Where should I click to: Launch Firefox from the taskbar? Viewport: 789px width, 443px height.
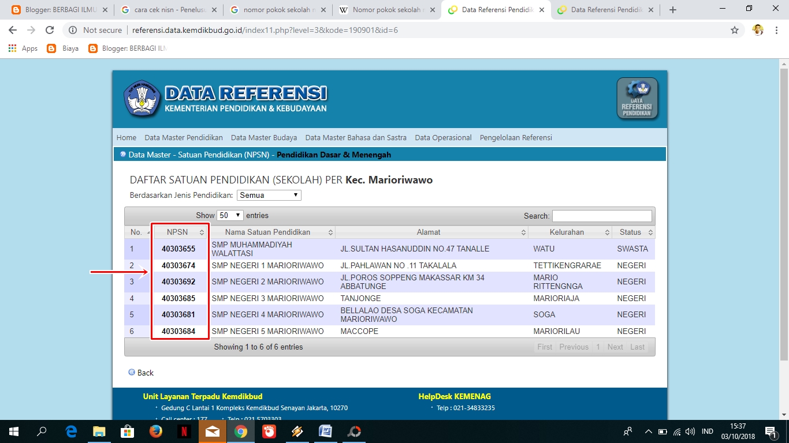(156, 431)
